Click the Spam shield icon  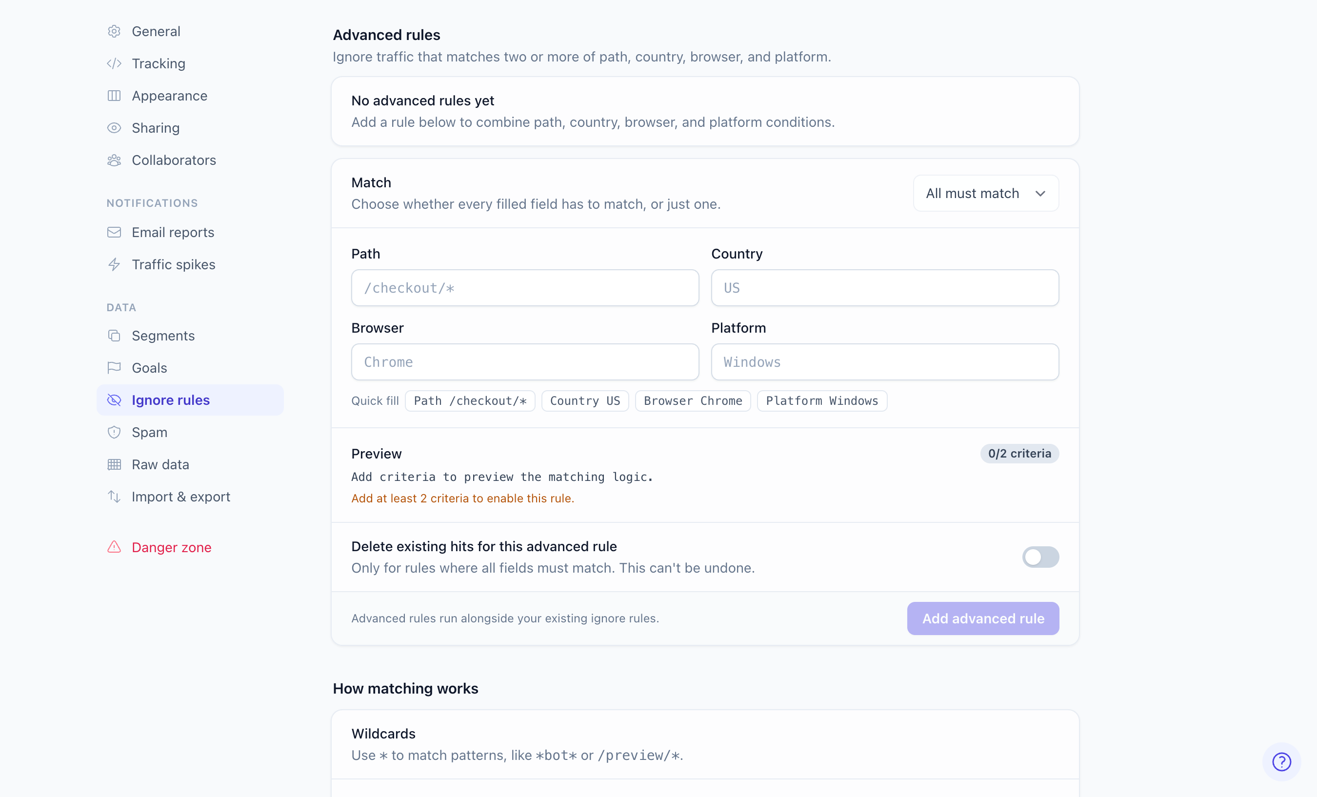(114, 432)
